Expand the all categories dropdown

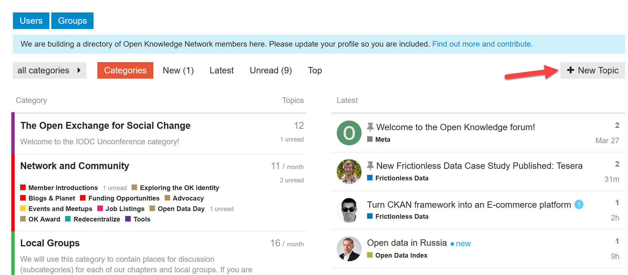point(49,70)
